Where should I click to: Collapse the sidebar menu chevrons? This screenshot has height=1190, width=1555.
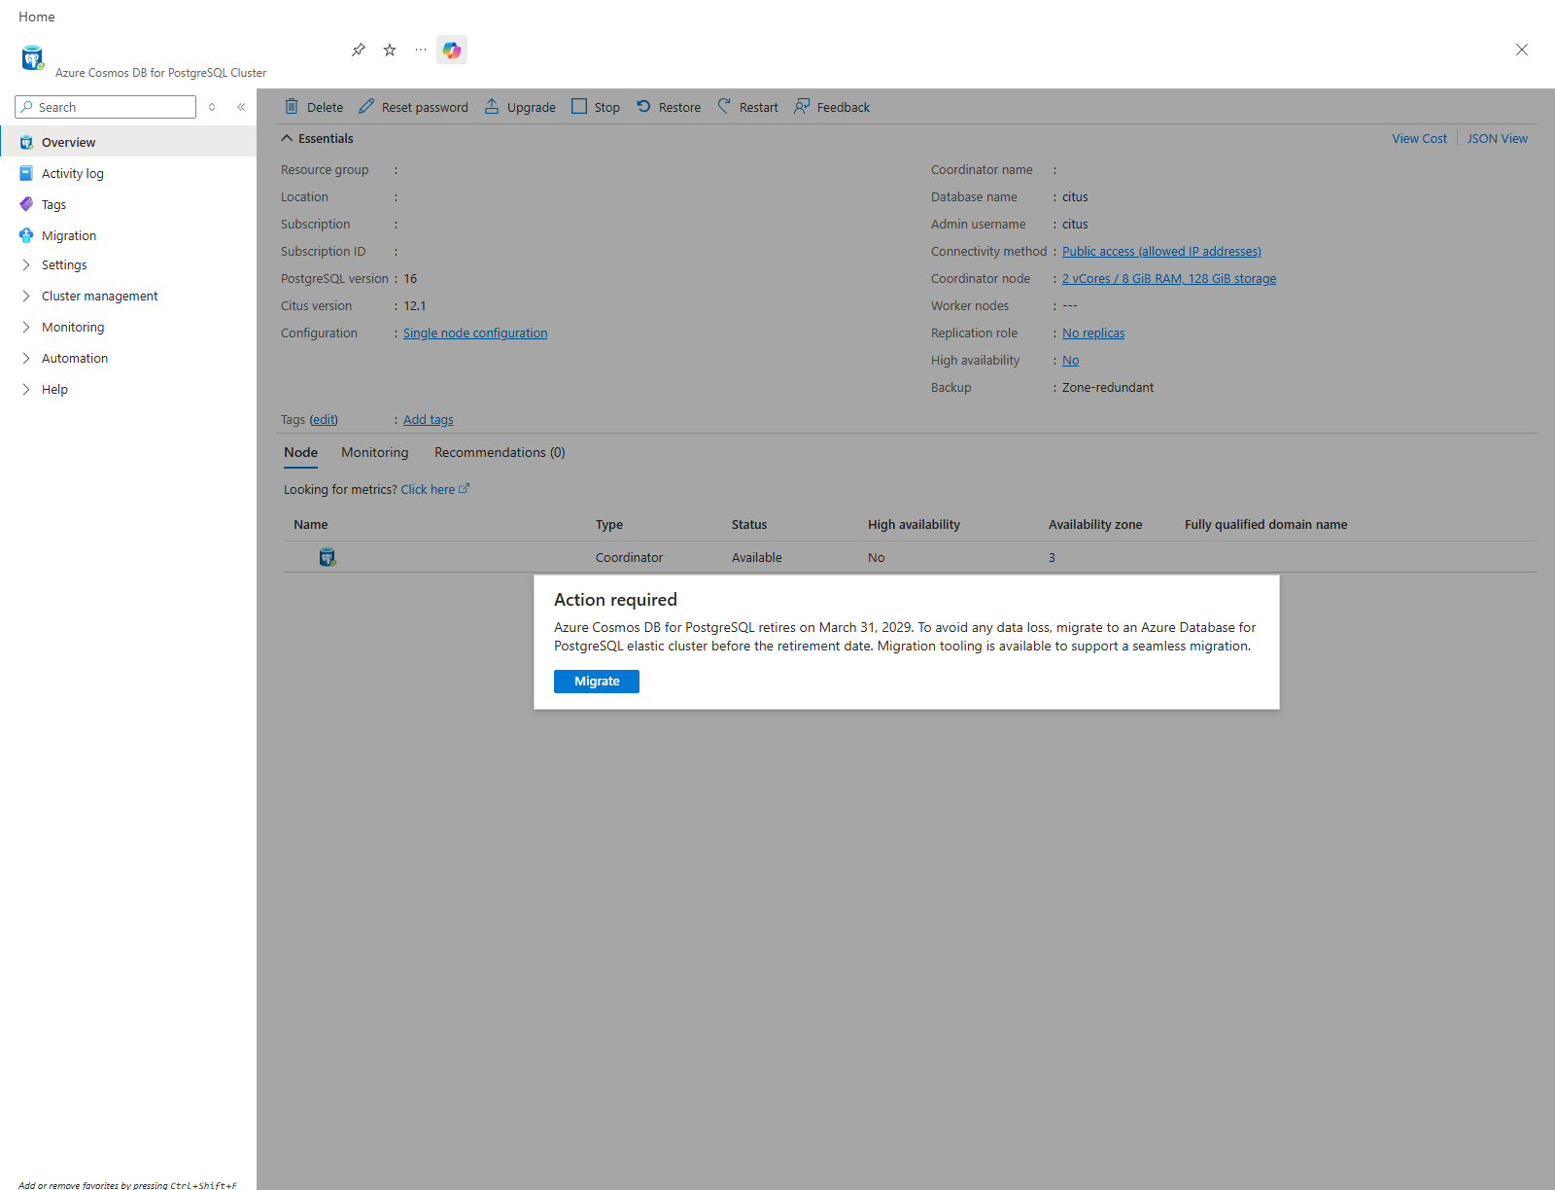(241, 107)
